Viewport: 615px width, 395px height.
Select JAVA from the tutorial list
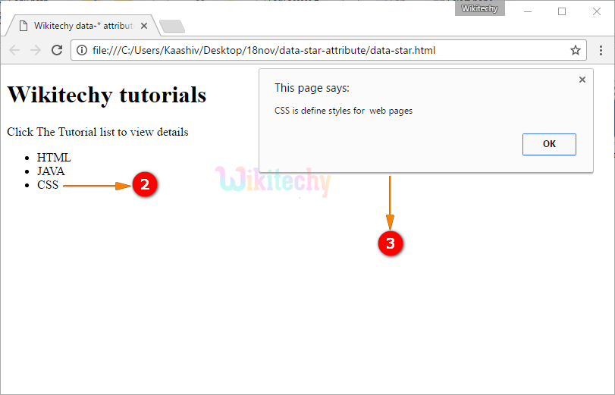pos(51,171)
